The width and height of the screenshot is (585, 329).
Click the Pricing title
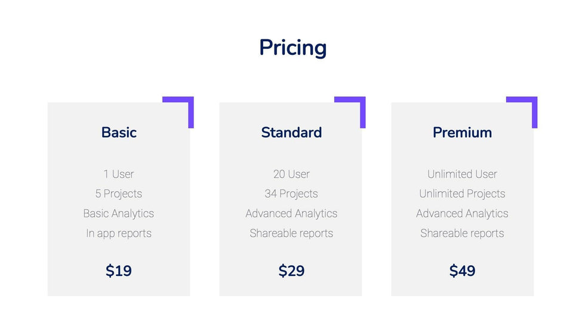tap(292, 48)
